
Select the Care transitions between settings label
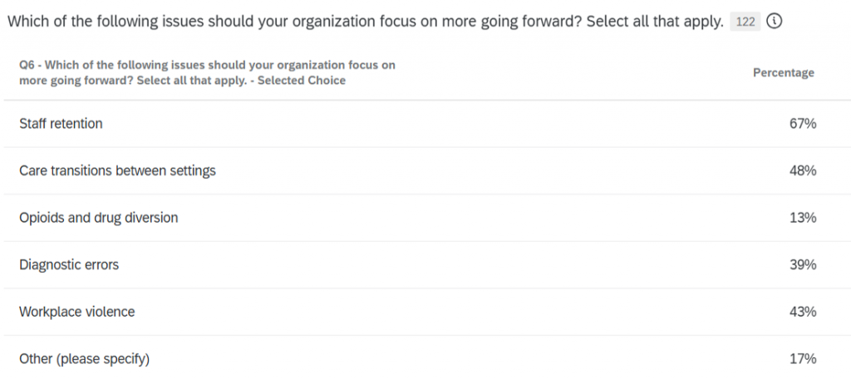[x=117, y=170]
